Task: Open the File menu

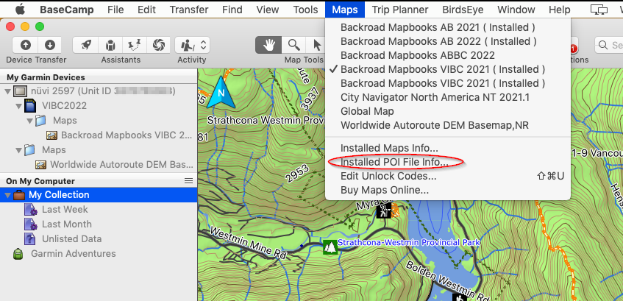Action: (115, 10)
